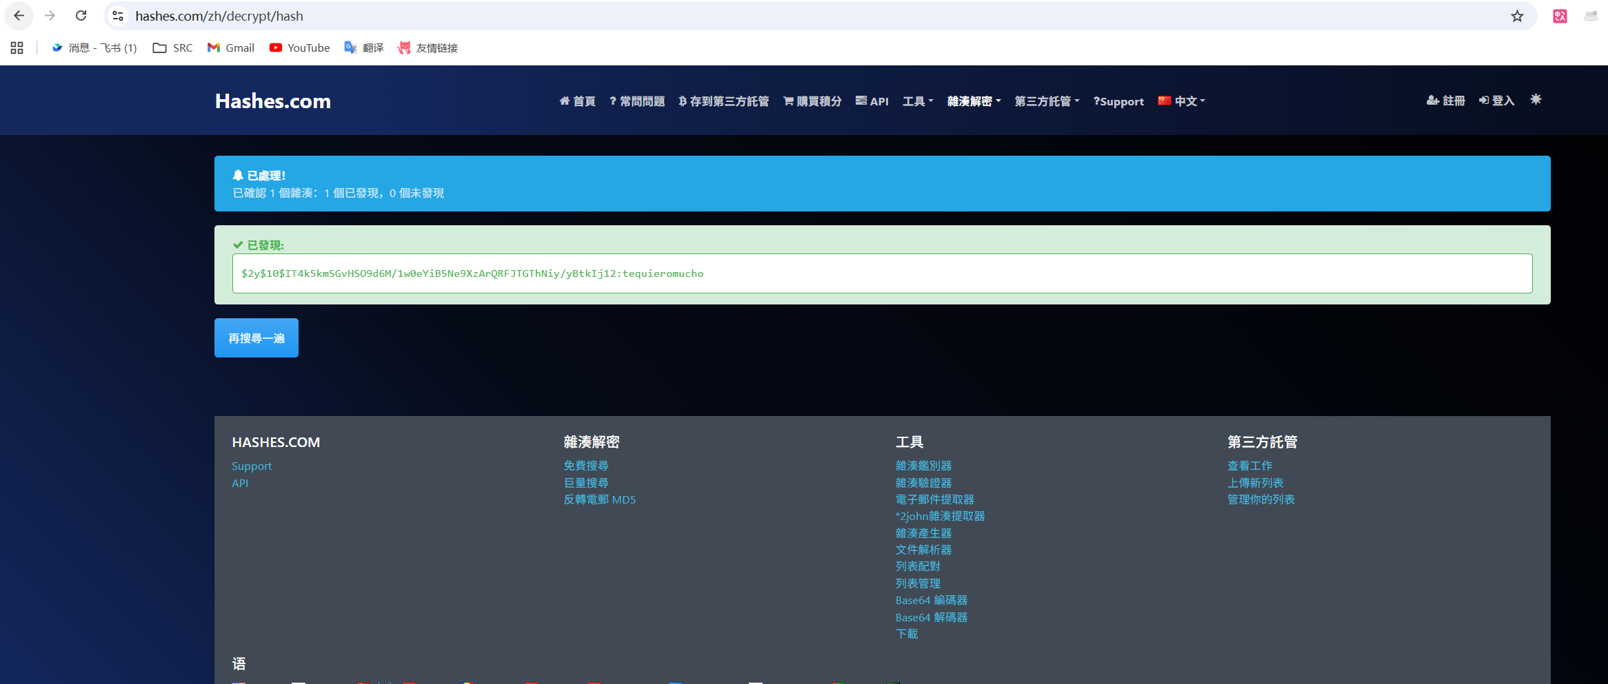
Task: Open the Gmail bookmark
Action: point(231,48)
